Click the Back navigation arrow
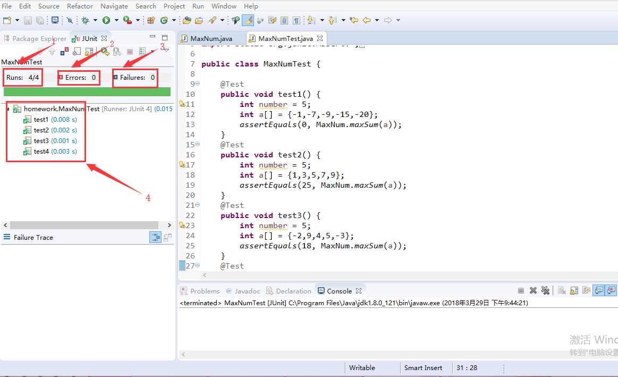 click(x=367, y=20)
